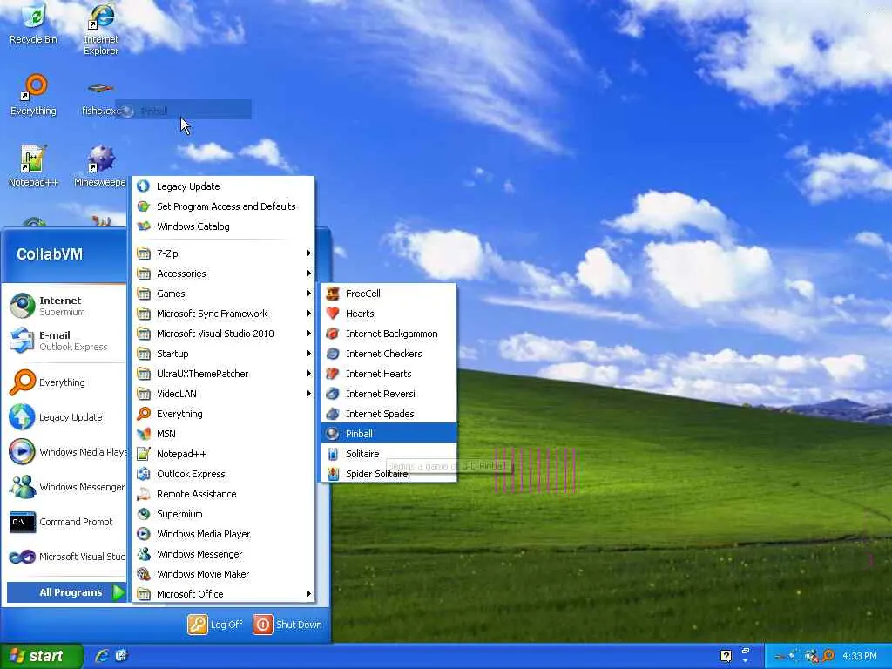Click the All Programs button

pos(66,592)
